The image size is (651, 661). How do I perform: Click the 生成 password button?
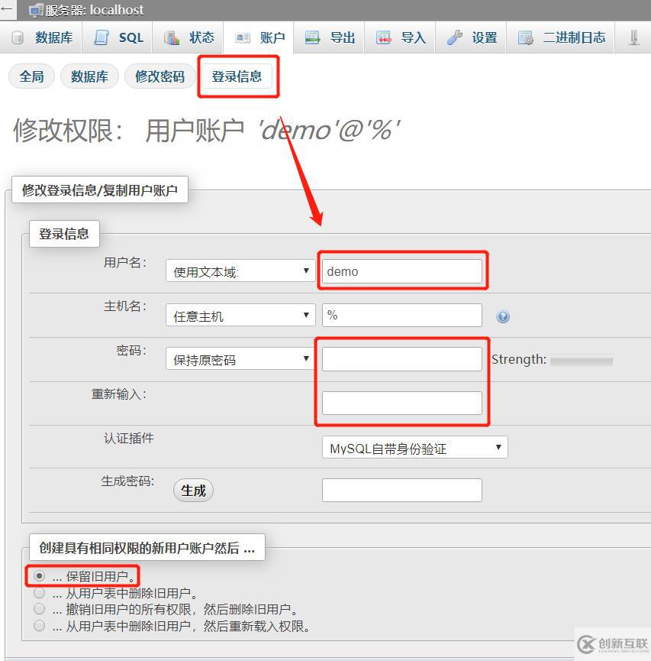(193, 491)
